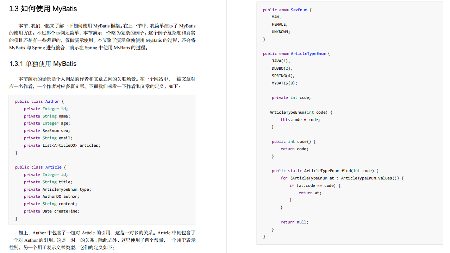Image resolution: width=450 pixels, height=253 pixels.
Task: Click the line "private String content;"
Action: 50,204
